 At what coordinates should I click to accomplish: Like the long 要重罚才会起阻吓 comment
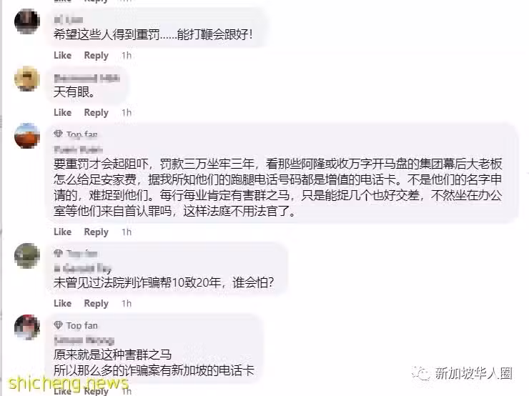(x=62, y=232)
